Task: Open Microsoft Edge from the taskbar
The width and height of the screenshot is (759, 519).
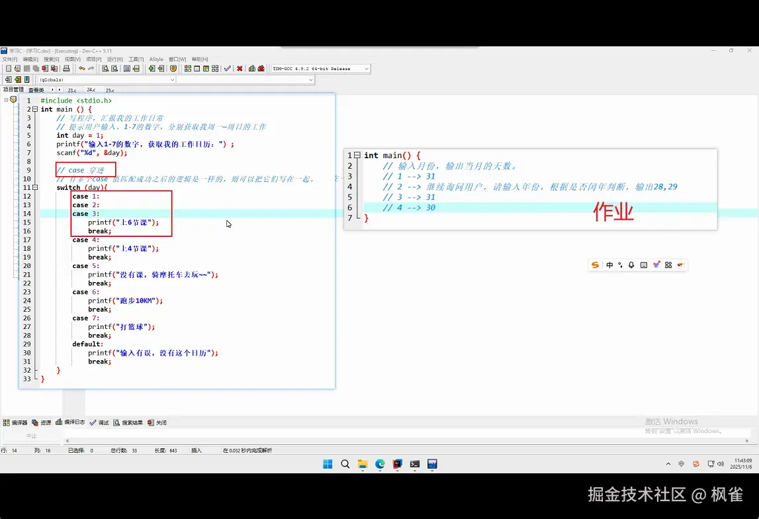Action: [x=380, y=464]
